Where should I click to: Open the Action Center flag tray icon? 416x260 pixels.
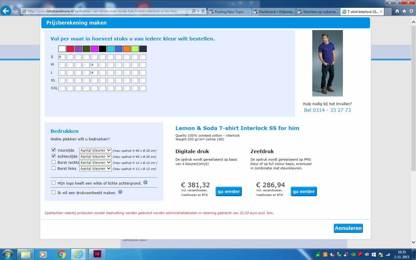point(381,255)
